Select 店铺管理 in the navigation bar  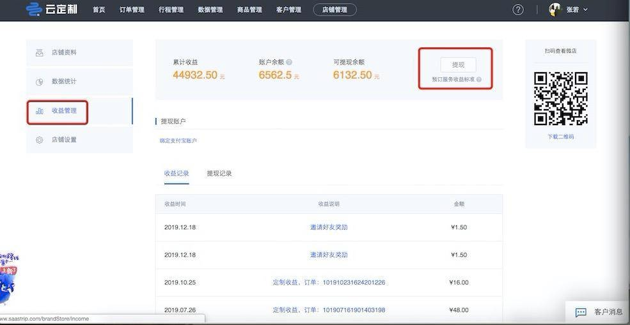[x=335, y=10]
